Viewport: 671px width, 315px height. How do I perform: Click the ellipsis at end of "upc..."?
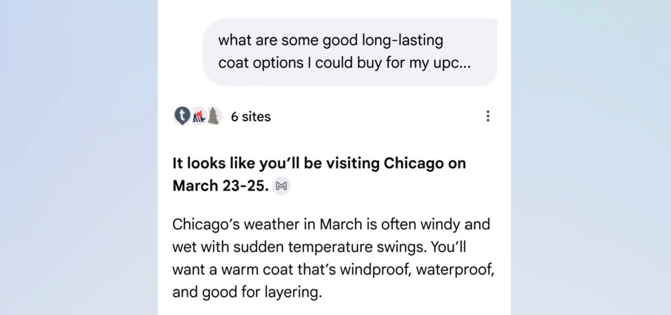pyautogui.click(x=465, y=63)
